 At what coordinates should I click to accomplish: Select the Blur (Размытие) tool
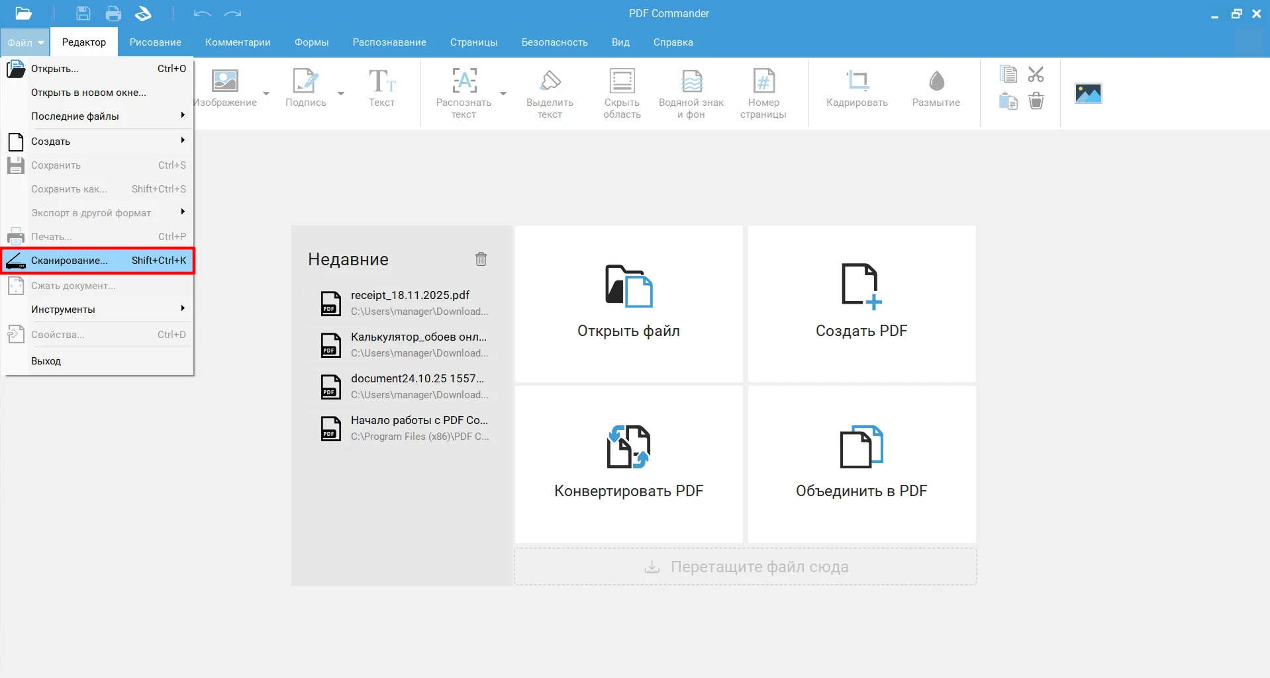pyautogui.click(x=936, y=81)
